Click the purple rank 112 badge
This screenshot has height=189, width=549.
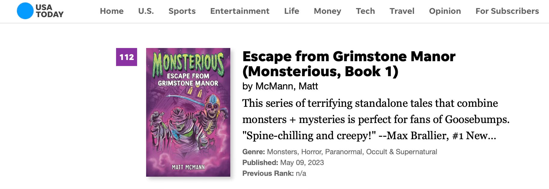[x=127, y=57]
